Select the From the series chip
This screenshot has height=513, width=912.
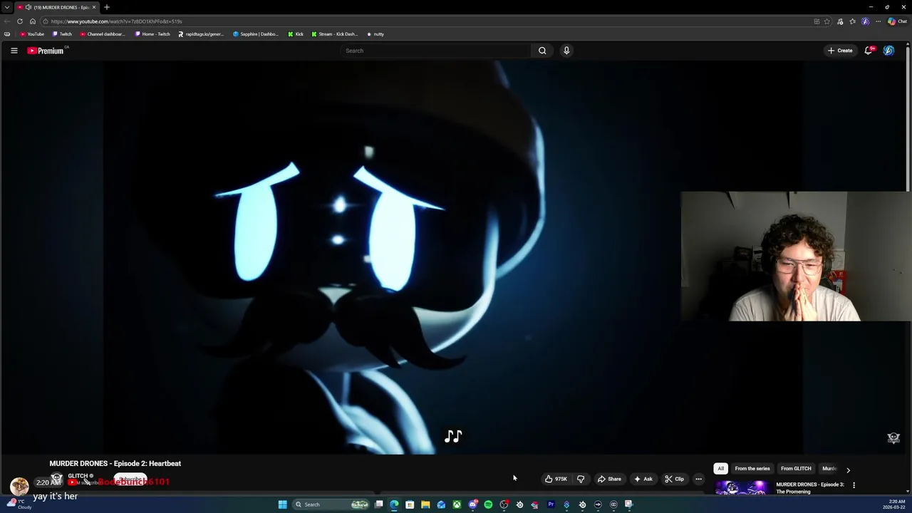(x=752, y=469)
